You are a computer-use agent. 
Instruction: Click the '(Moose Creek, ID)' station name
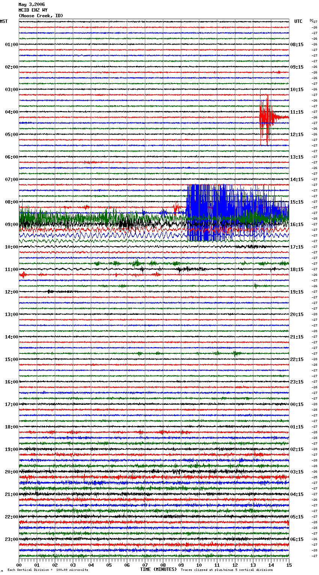(41, 16)
